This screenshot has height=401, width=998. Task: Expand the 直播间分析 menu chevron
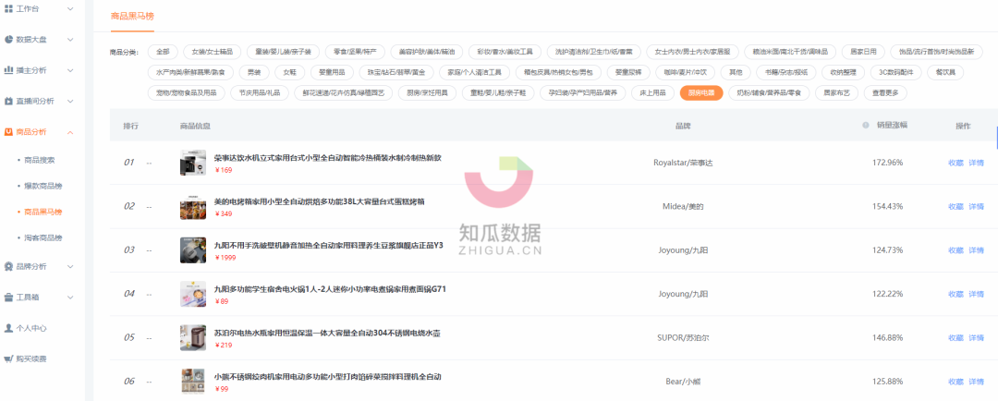pyautogui.click(x=70, y=102)
